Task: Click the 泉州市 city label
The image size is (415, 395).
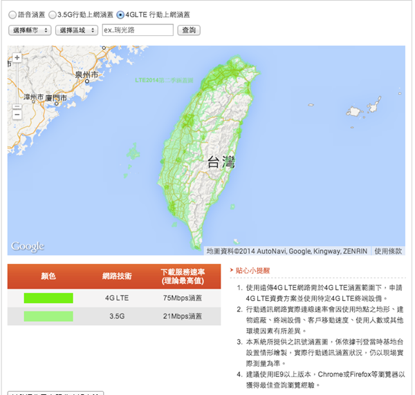Action: click(86, 75)
